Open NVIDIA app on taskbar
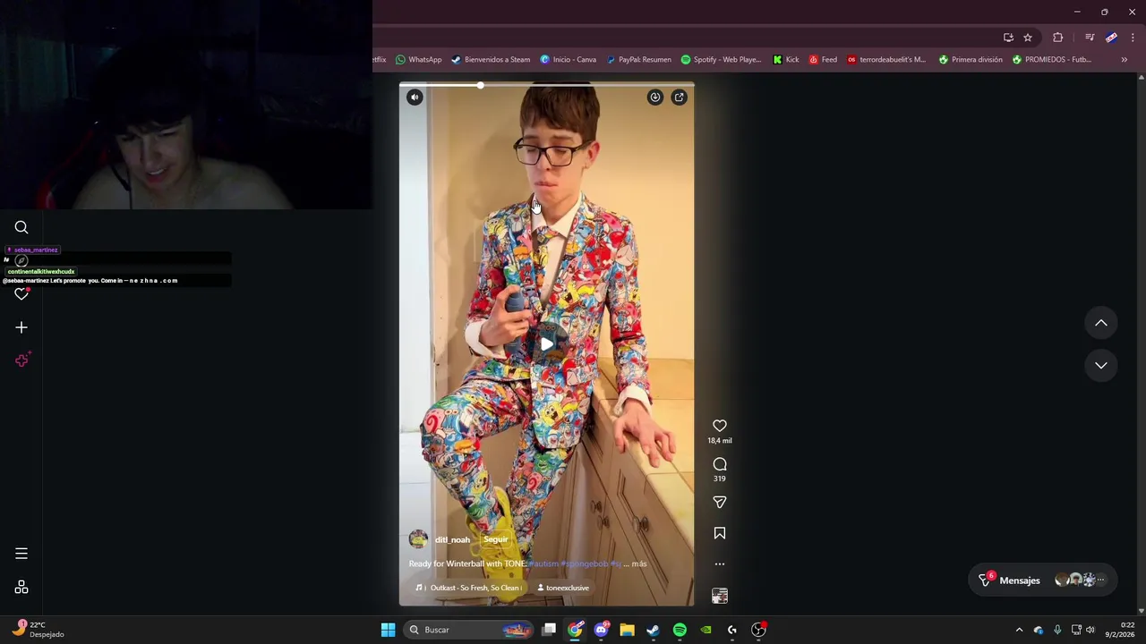Screen dimensions: 1146x644 (x=706, y=630)
